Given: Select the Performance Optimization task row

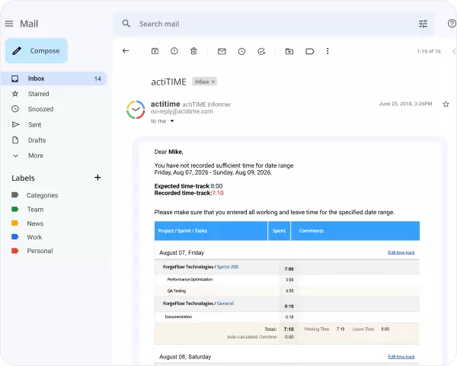Looking at the screenshot, I should coord(287,280).
